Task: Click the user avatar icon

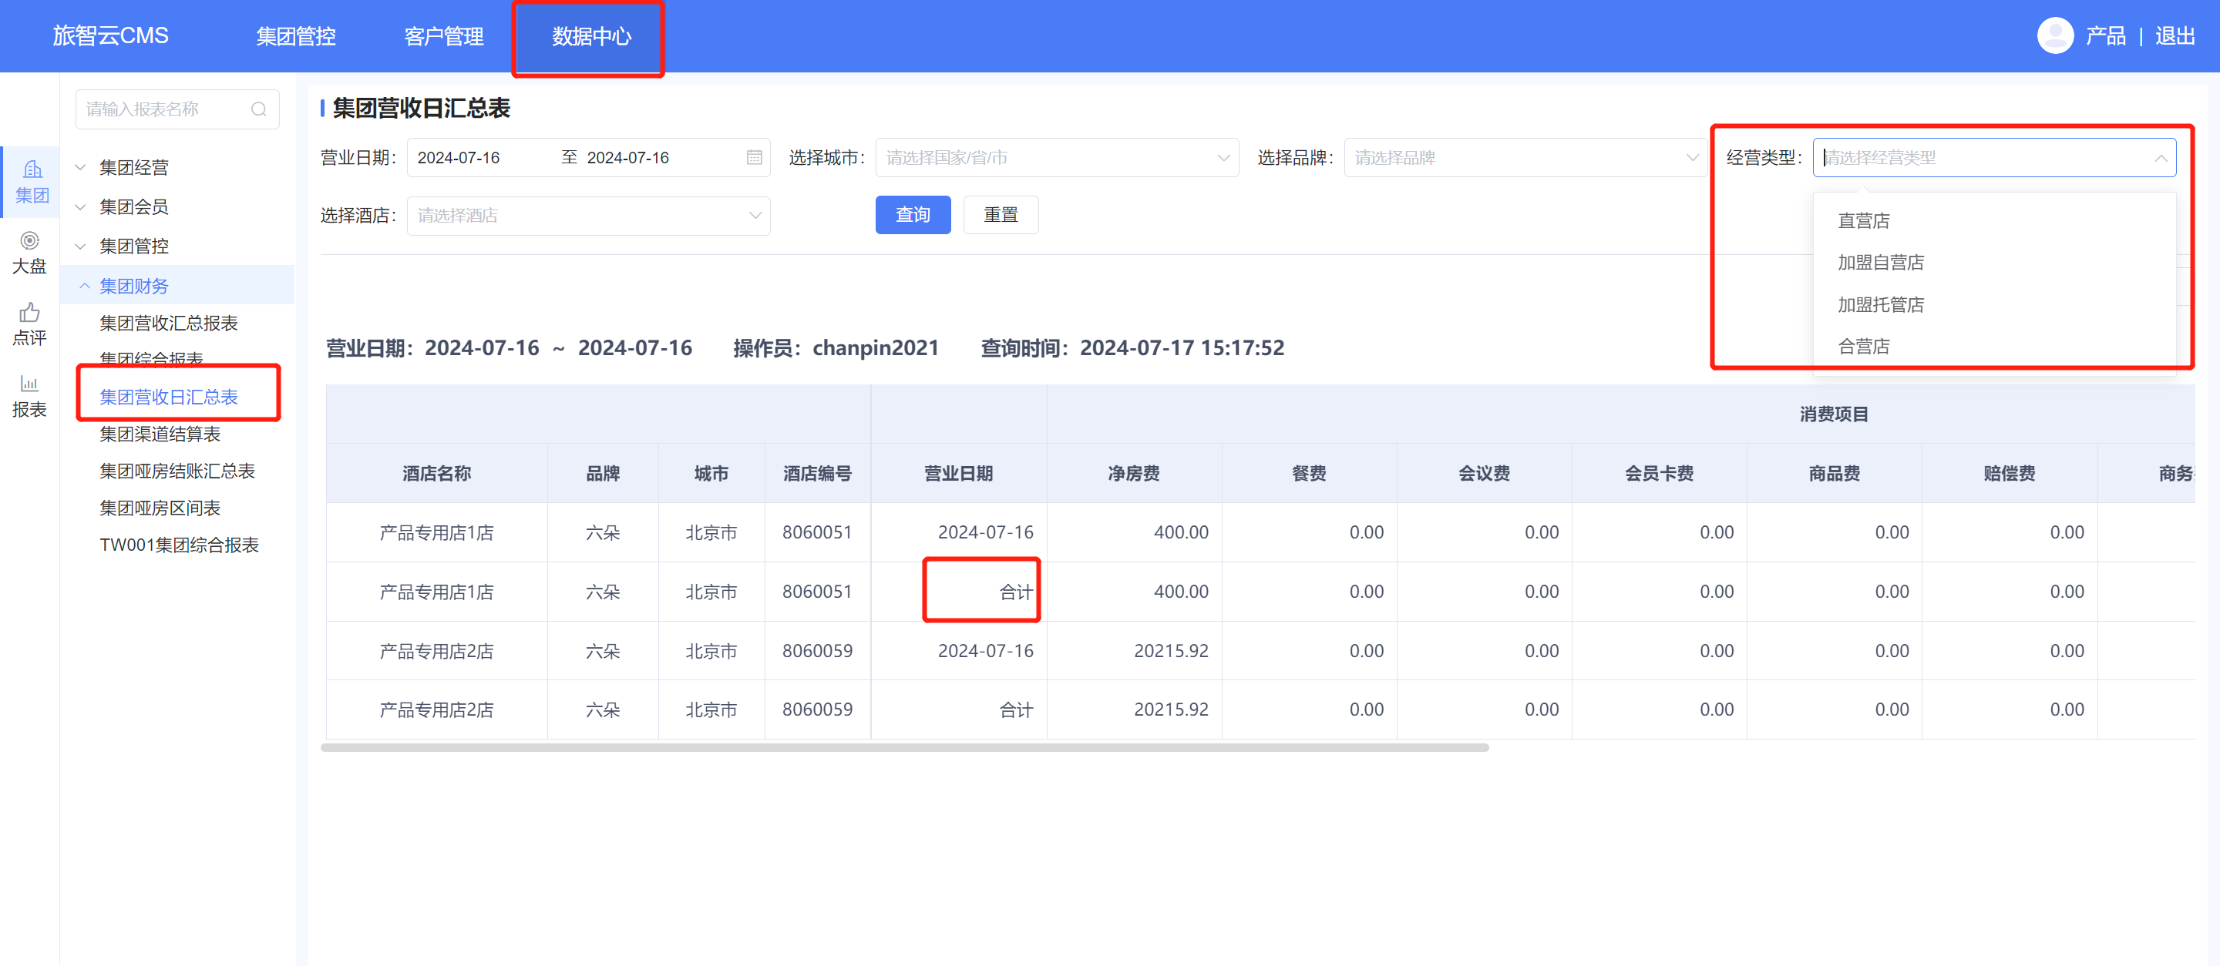Action: pos(2054,35)
